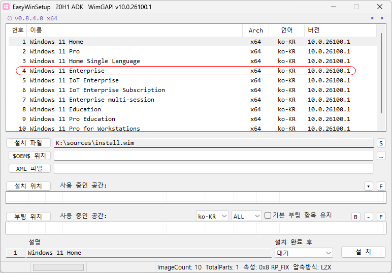Select Windows 11 Home Single Language row
Screen dimensions: 392x273
192,61
